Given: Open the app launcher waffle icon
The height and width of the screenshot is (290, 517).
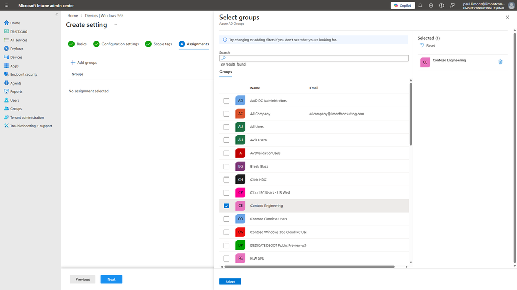Looking at the screenshot, I should click(6, 5).
